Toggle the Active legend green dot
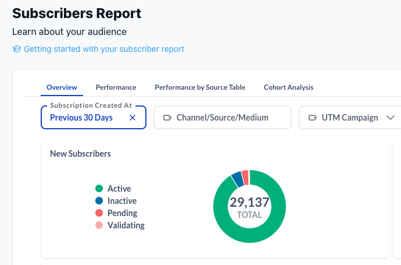401x265 pixels. click(x=99, y=189)
